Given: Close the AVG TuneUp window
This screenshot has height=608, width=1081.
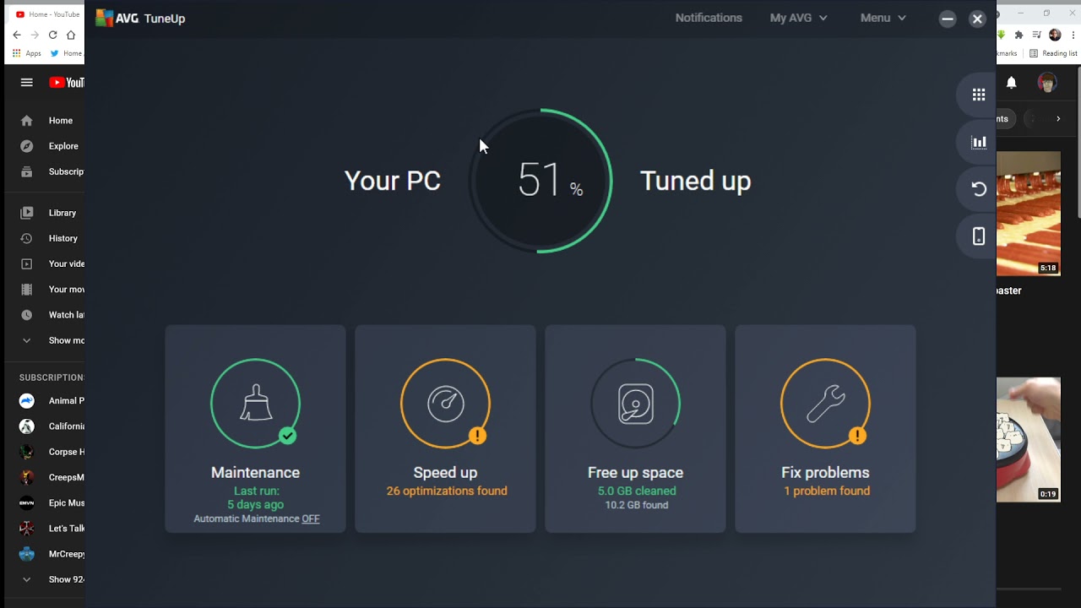Looking at the screenshot, I should 977,19.
